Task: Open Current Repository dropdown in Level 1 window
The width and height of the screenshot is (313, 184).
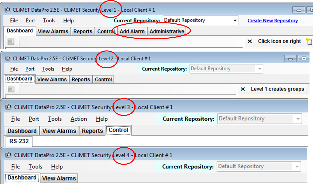Action: point(201,20)
